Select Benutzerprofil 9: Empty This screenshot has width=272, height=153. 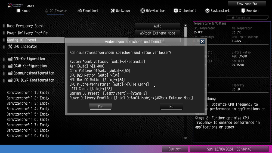tap(28, 136)
